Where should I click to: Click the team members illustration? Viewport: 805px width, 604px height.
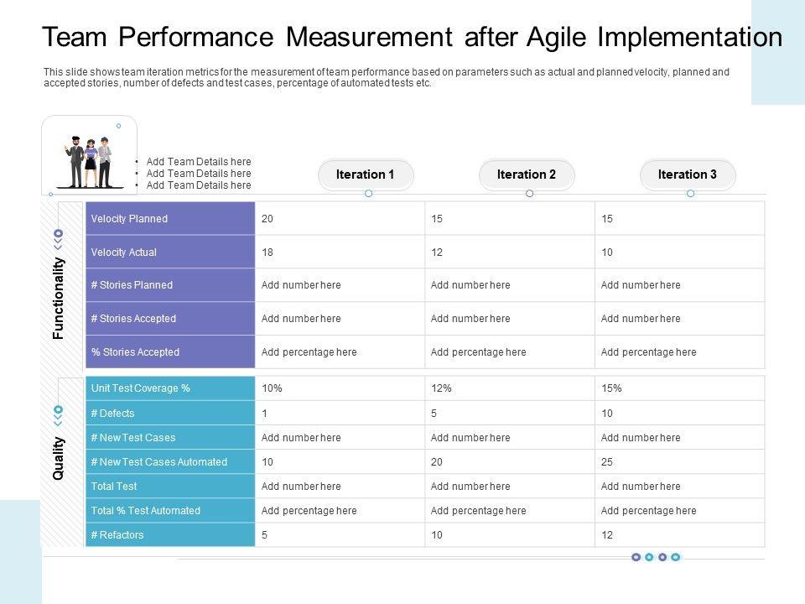[x=89, y=161]
